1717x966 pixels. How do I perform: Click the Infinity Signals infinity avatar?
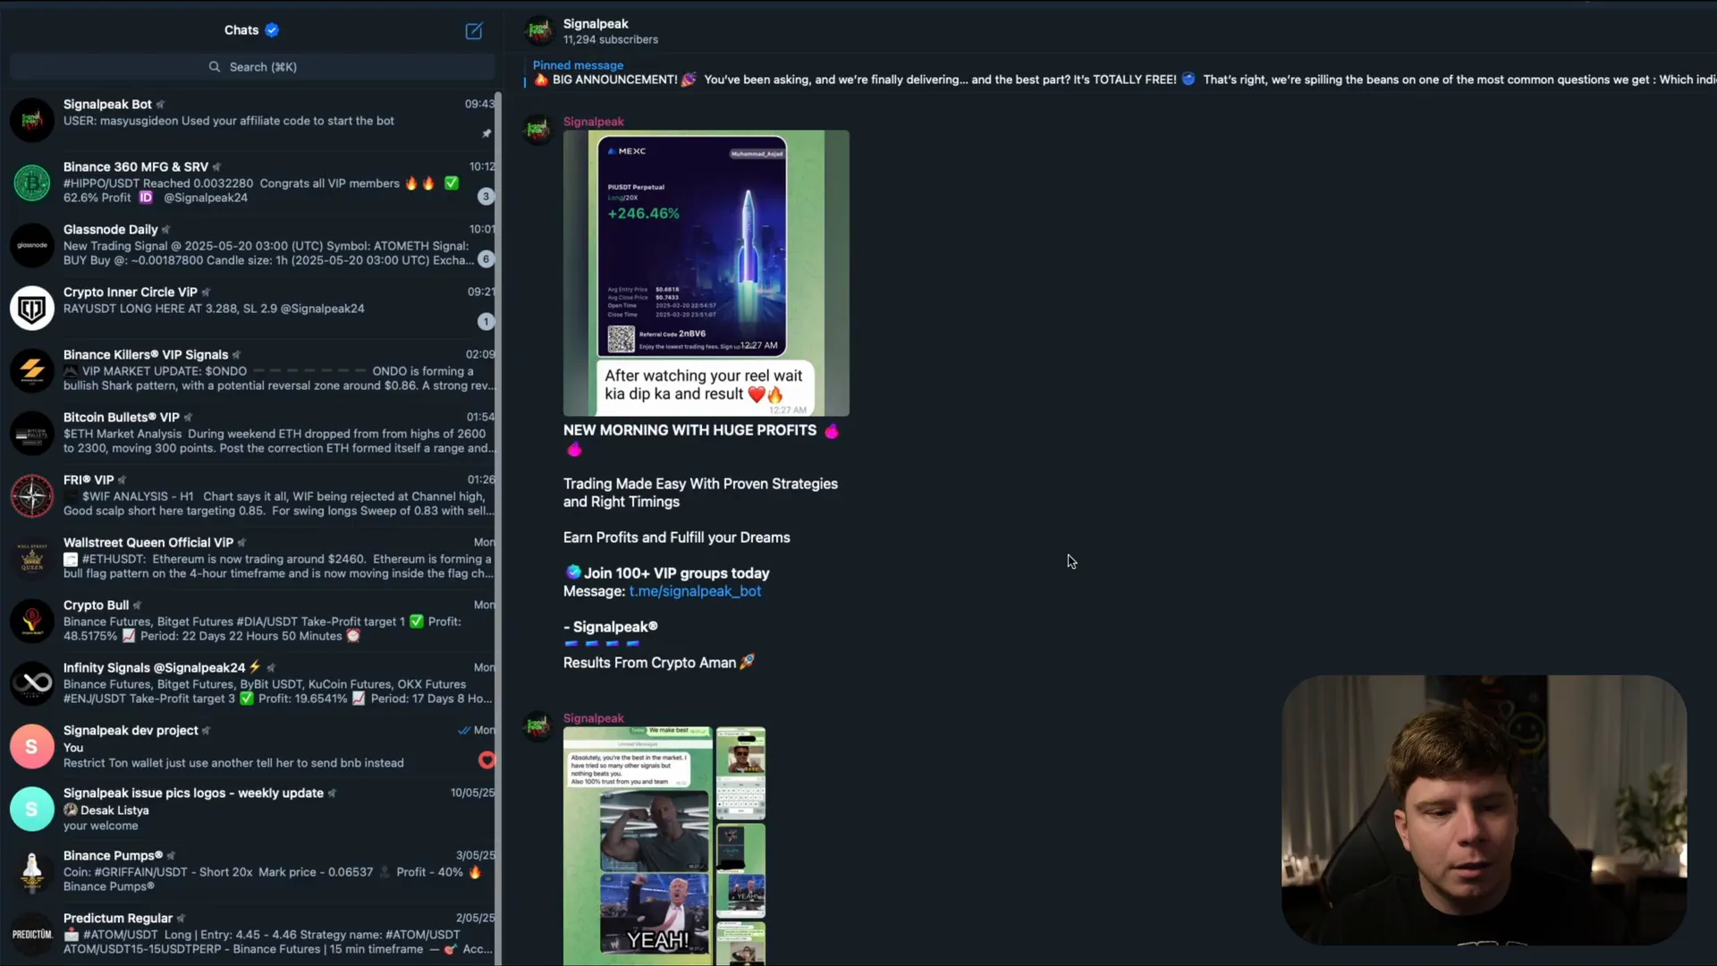click(32, 683)
